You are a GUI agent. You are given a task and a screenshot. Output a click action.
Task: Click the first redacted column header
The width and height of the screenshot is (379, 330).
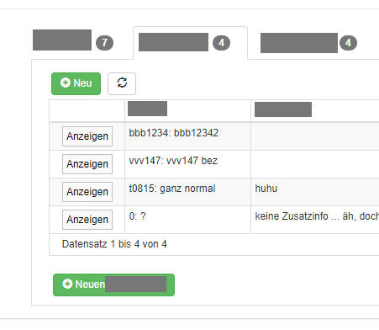pyautogui.click(x=147, y=109)
